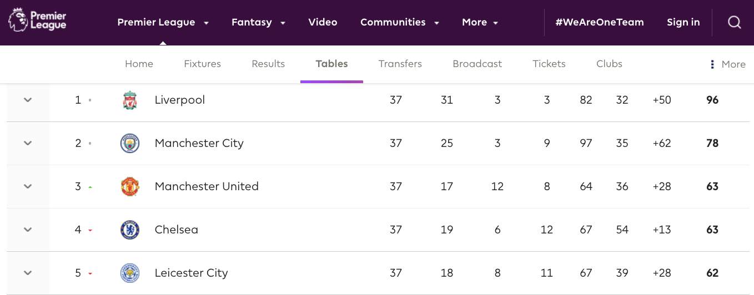
Task: Click the Premier League lion logo
Action: (18, 20)
